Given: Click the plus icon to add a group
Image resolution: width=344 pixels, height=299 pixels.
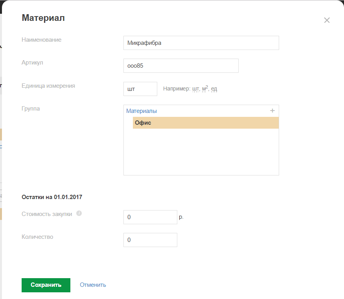Looking at the screenshot, I should (x=272, y=111).
